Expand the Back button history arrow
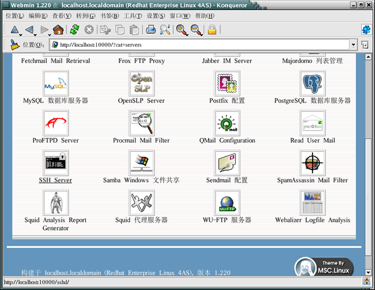This screenshot has width=375, height=290. tap(35, 35)
